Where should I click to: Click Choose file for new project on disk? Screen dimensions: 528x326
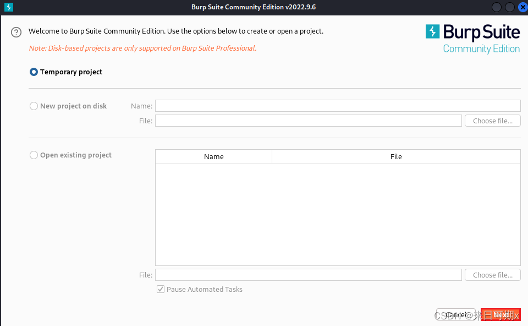(493, 121)
